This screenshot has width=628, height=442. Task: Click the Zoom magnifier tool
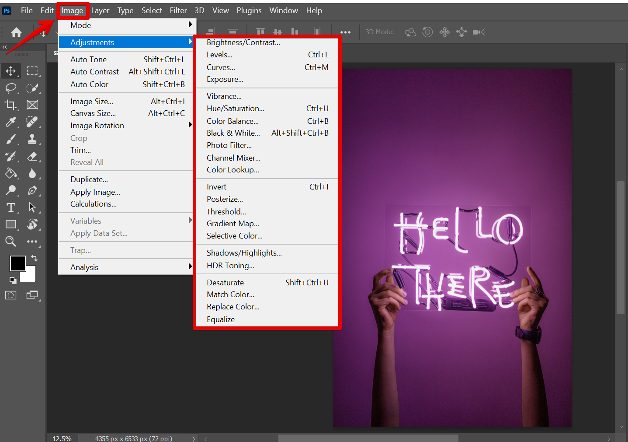(11, 242)
